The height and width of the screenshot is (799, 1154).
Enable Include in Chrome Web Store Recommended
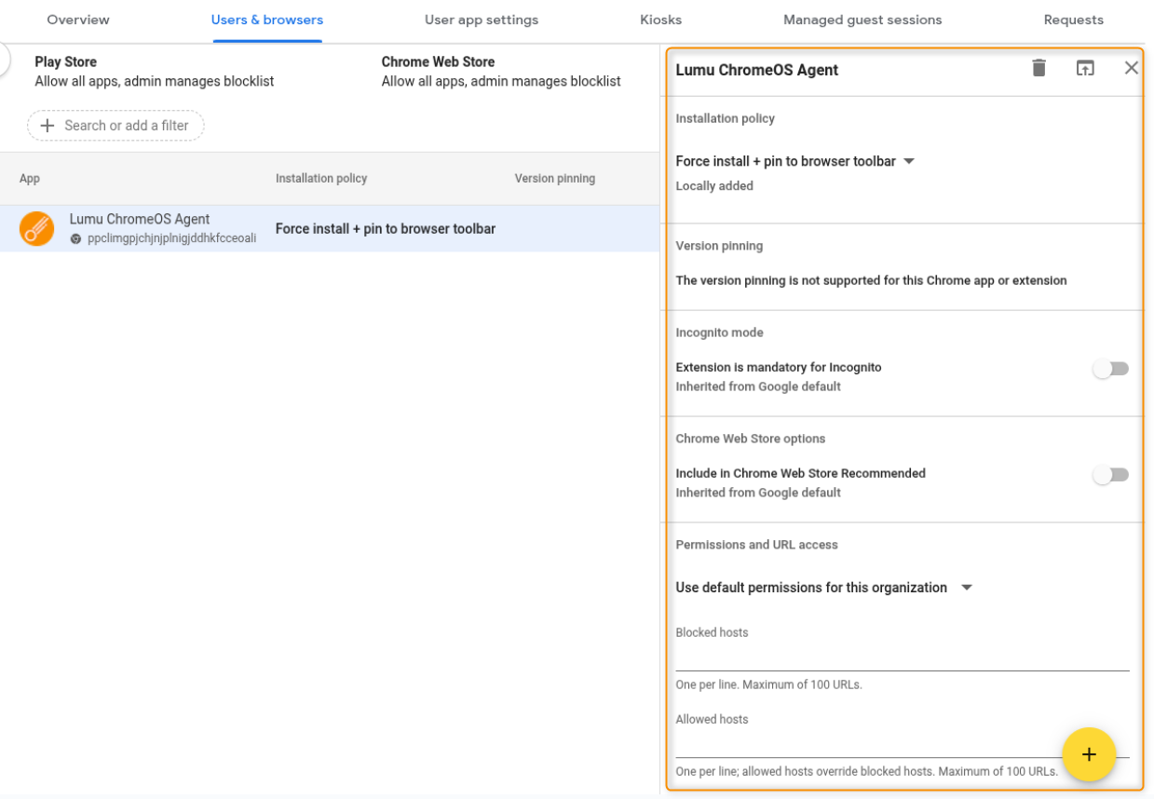[x=1110, y=475]
